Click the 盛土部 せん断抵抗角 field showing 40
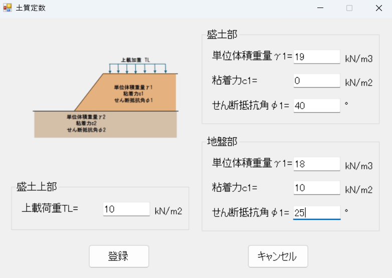The image size is (392, 278). coord(317,105)
